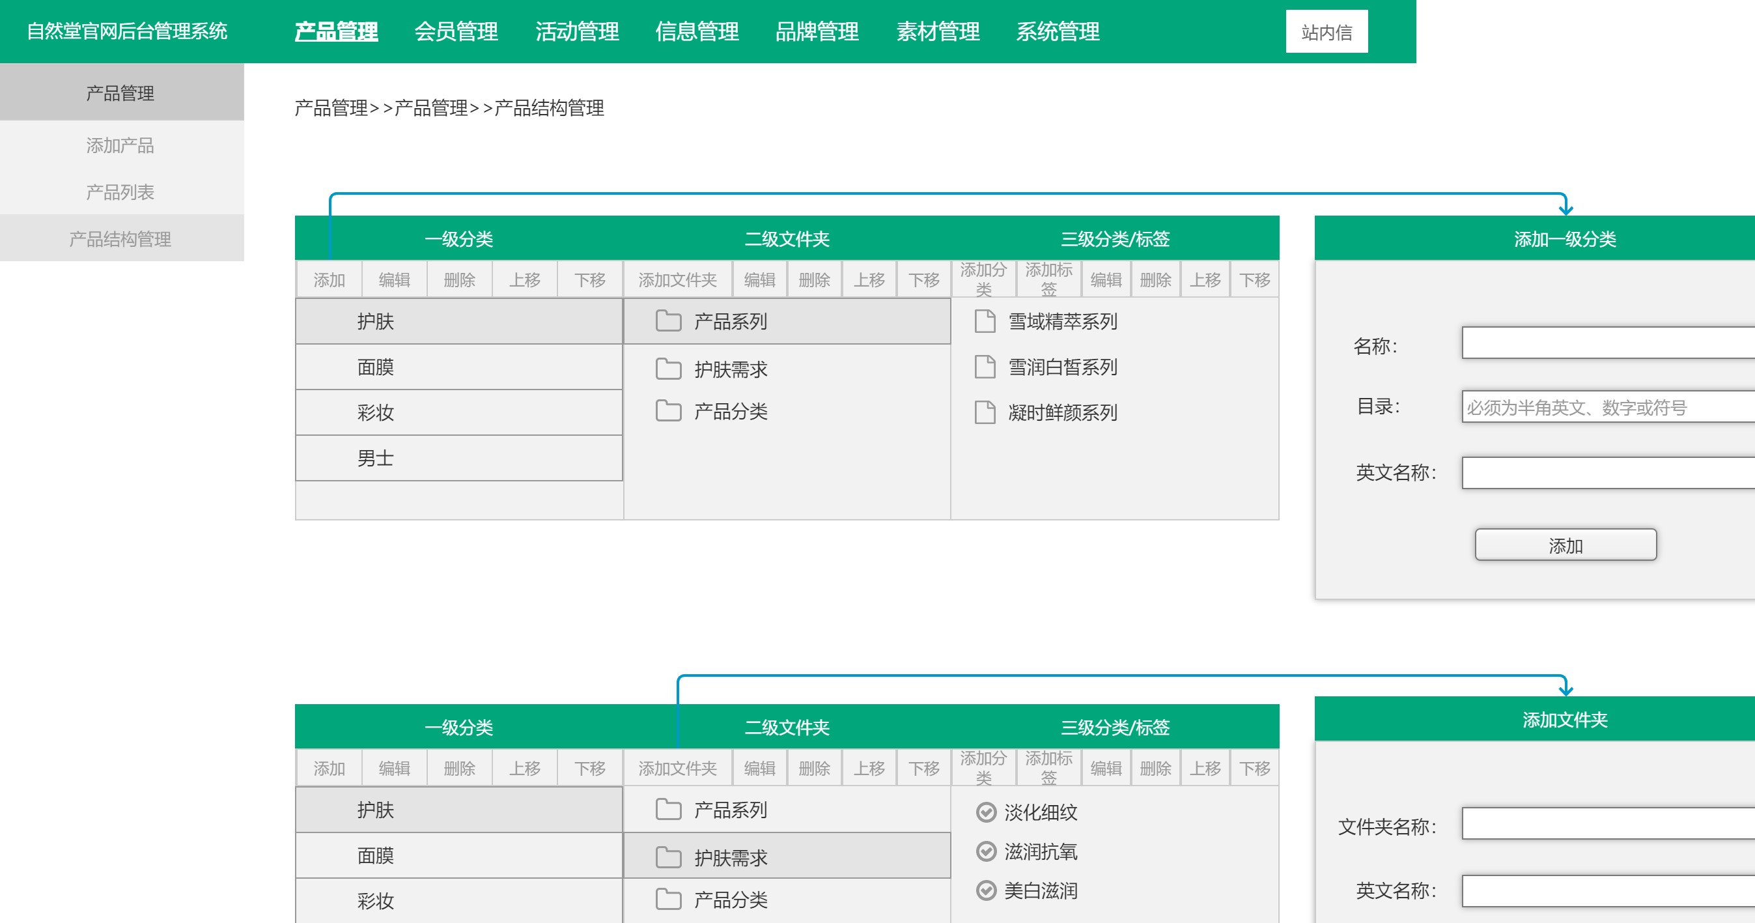Click 删除 under 二级文件夹 in bottom table
The height and width of the screenshot is (923, 1755).
814,768
